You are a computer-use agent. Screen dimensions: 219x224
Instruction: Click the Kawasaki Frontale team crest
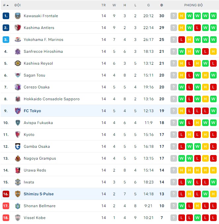(18, 16)
